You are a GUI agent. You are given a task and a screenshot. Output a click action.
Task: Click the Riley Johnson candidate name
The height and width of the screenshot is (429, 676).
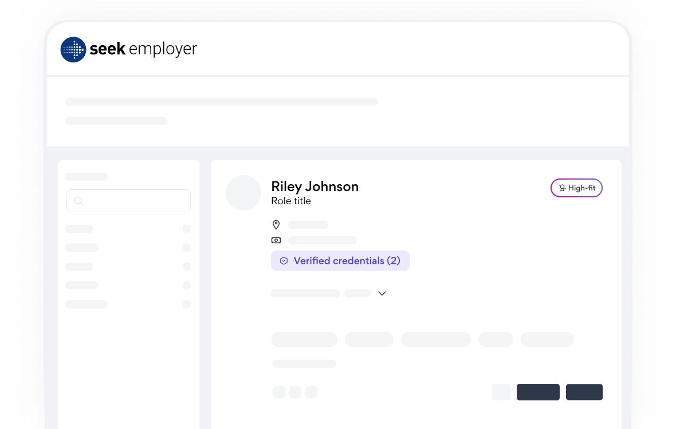pos(315,186)
